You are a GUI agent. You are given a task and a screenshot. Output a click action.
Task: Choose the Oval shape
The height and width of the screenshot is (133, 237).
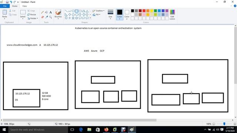(x=73, y=11)
